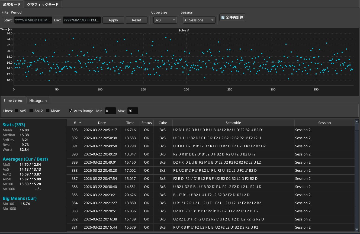
Task: Click the Reset filter button
Action: pos(137,20)
